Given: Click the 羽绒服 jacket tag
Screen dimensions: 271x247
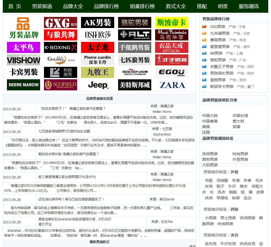Looking at the screenshot, I should coord(222,180).
